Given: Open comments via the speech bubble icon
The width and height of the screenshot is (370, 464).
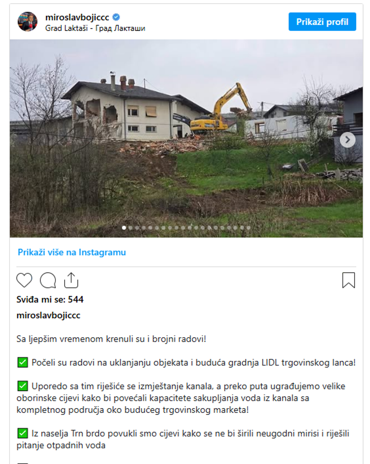Looking at the screenshot, I should 48,280.
